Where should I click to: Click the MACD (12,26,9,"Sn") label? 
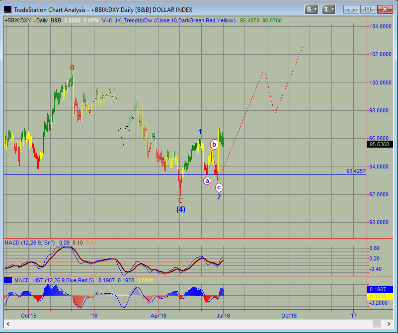tap(30, 243)
